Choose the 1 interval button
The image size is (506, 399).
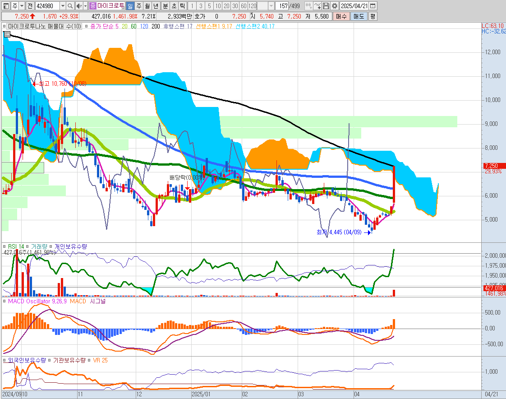click(192, 6)
